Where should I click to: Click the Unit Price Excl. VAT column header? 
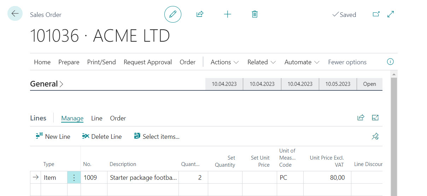327,161
